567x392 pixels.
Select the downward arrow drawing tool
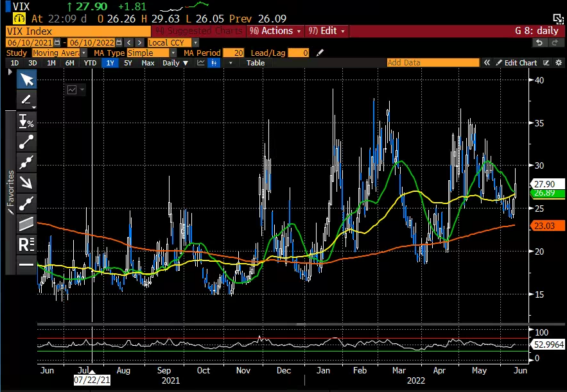[26, 183]
